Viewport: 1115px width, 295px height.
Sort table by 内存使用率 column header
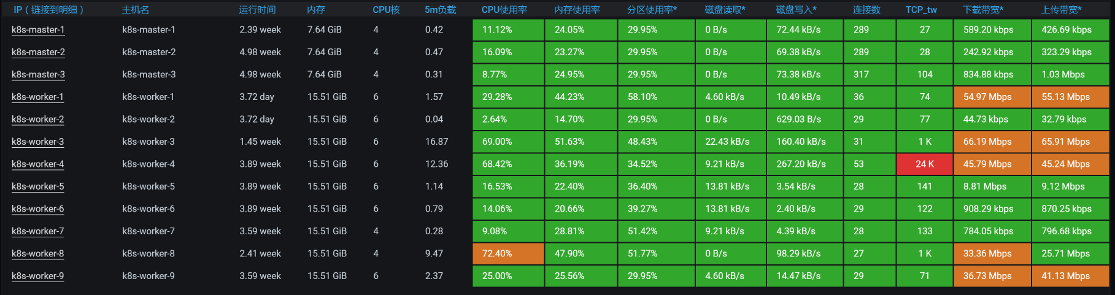tap(577, 10)
